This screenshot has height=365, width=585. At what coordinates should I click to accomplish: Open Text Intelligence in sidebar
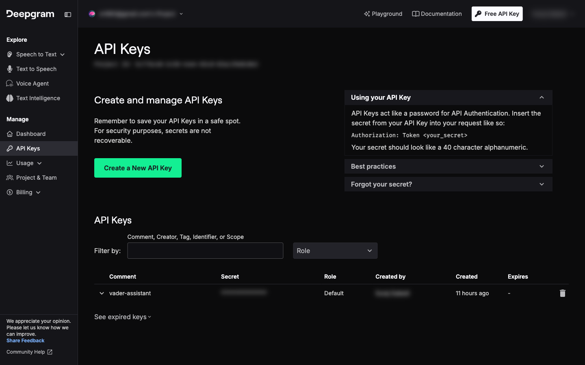(x=38, y=98)
